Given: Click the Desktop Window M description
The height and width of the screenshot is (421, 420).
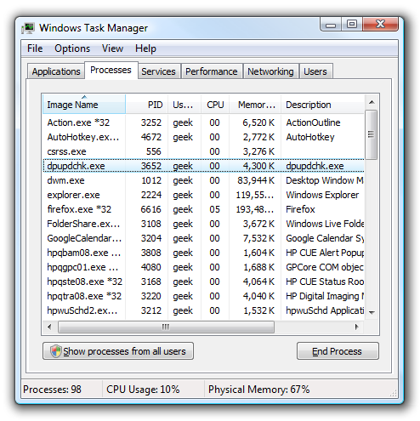Looking at the screenshot, I should pos(325,180).
